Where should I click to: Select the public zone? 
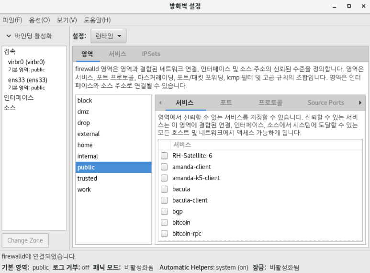pyautogui.click(x=113, y=167)
